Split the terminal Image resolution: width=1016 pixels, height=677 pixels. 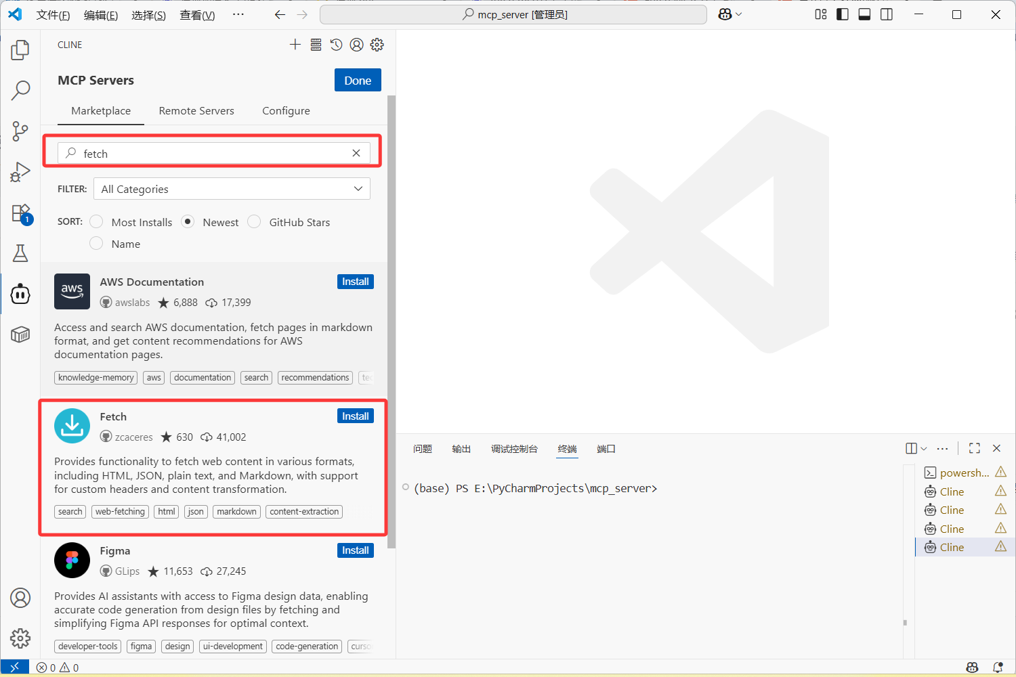(x=912, y=448)
